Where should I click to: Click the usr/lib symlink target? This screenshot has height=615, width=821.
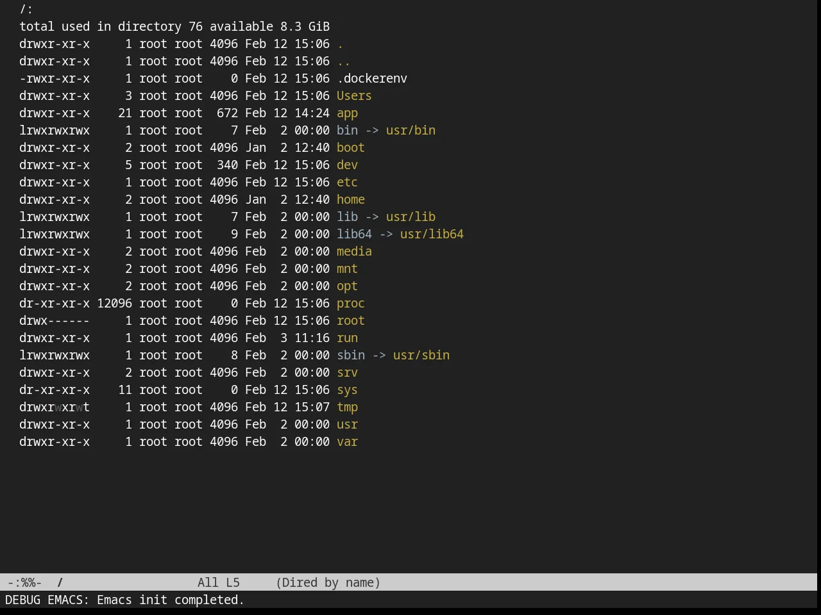pyautogui.click(x=410, y=217)
